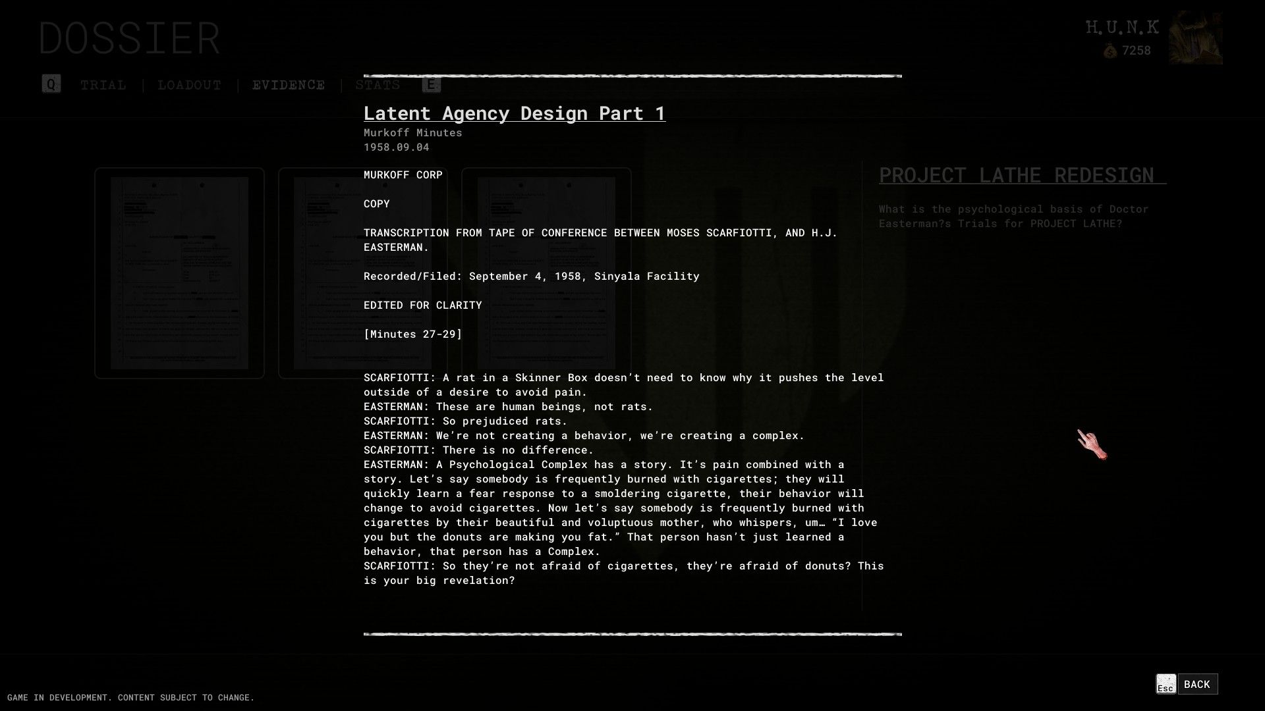The image size is (1265, 711).
Task: Select the LOADOUT navigation tab
Action: coord(189,84)
